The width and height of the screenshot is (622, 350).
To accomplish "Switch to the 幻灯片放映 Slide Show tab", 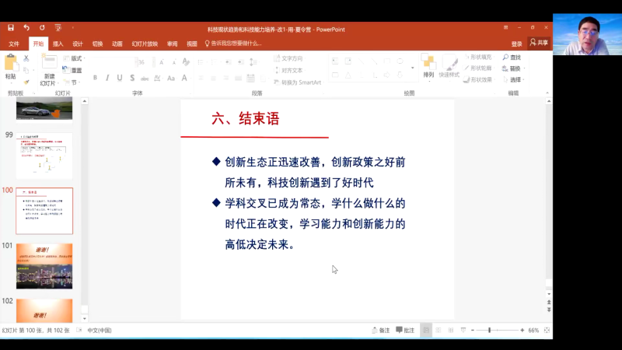I will pos(145,44).
